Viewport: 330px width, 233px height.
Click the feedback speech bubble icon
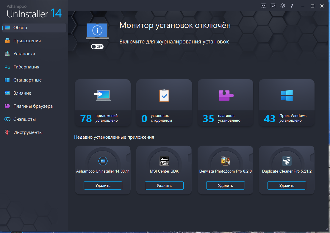263,6
